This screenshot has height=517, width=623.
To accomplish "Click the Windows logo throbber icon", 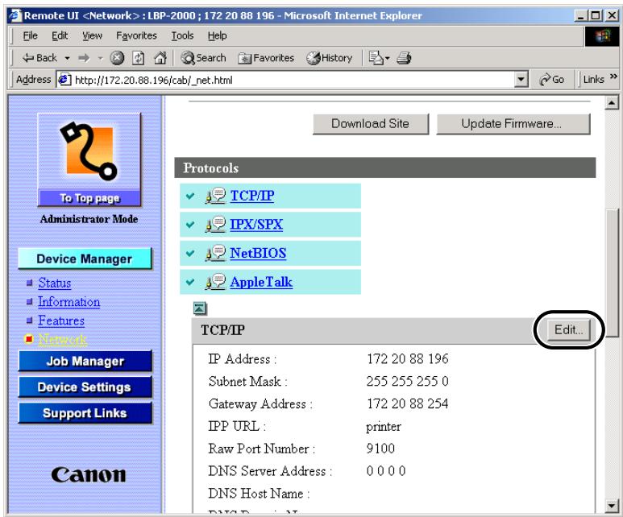I will point(602,36).
